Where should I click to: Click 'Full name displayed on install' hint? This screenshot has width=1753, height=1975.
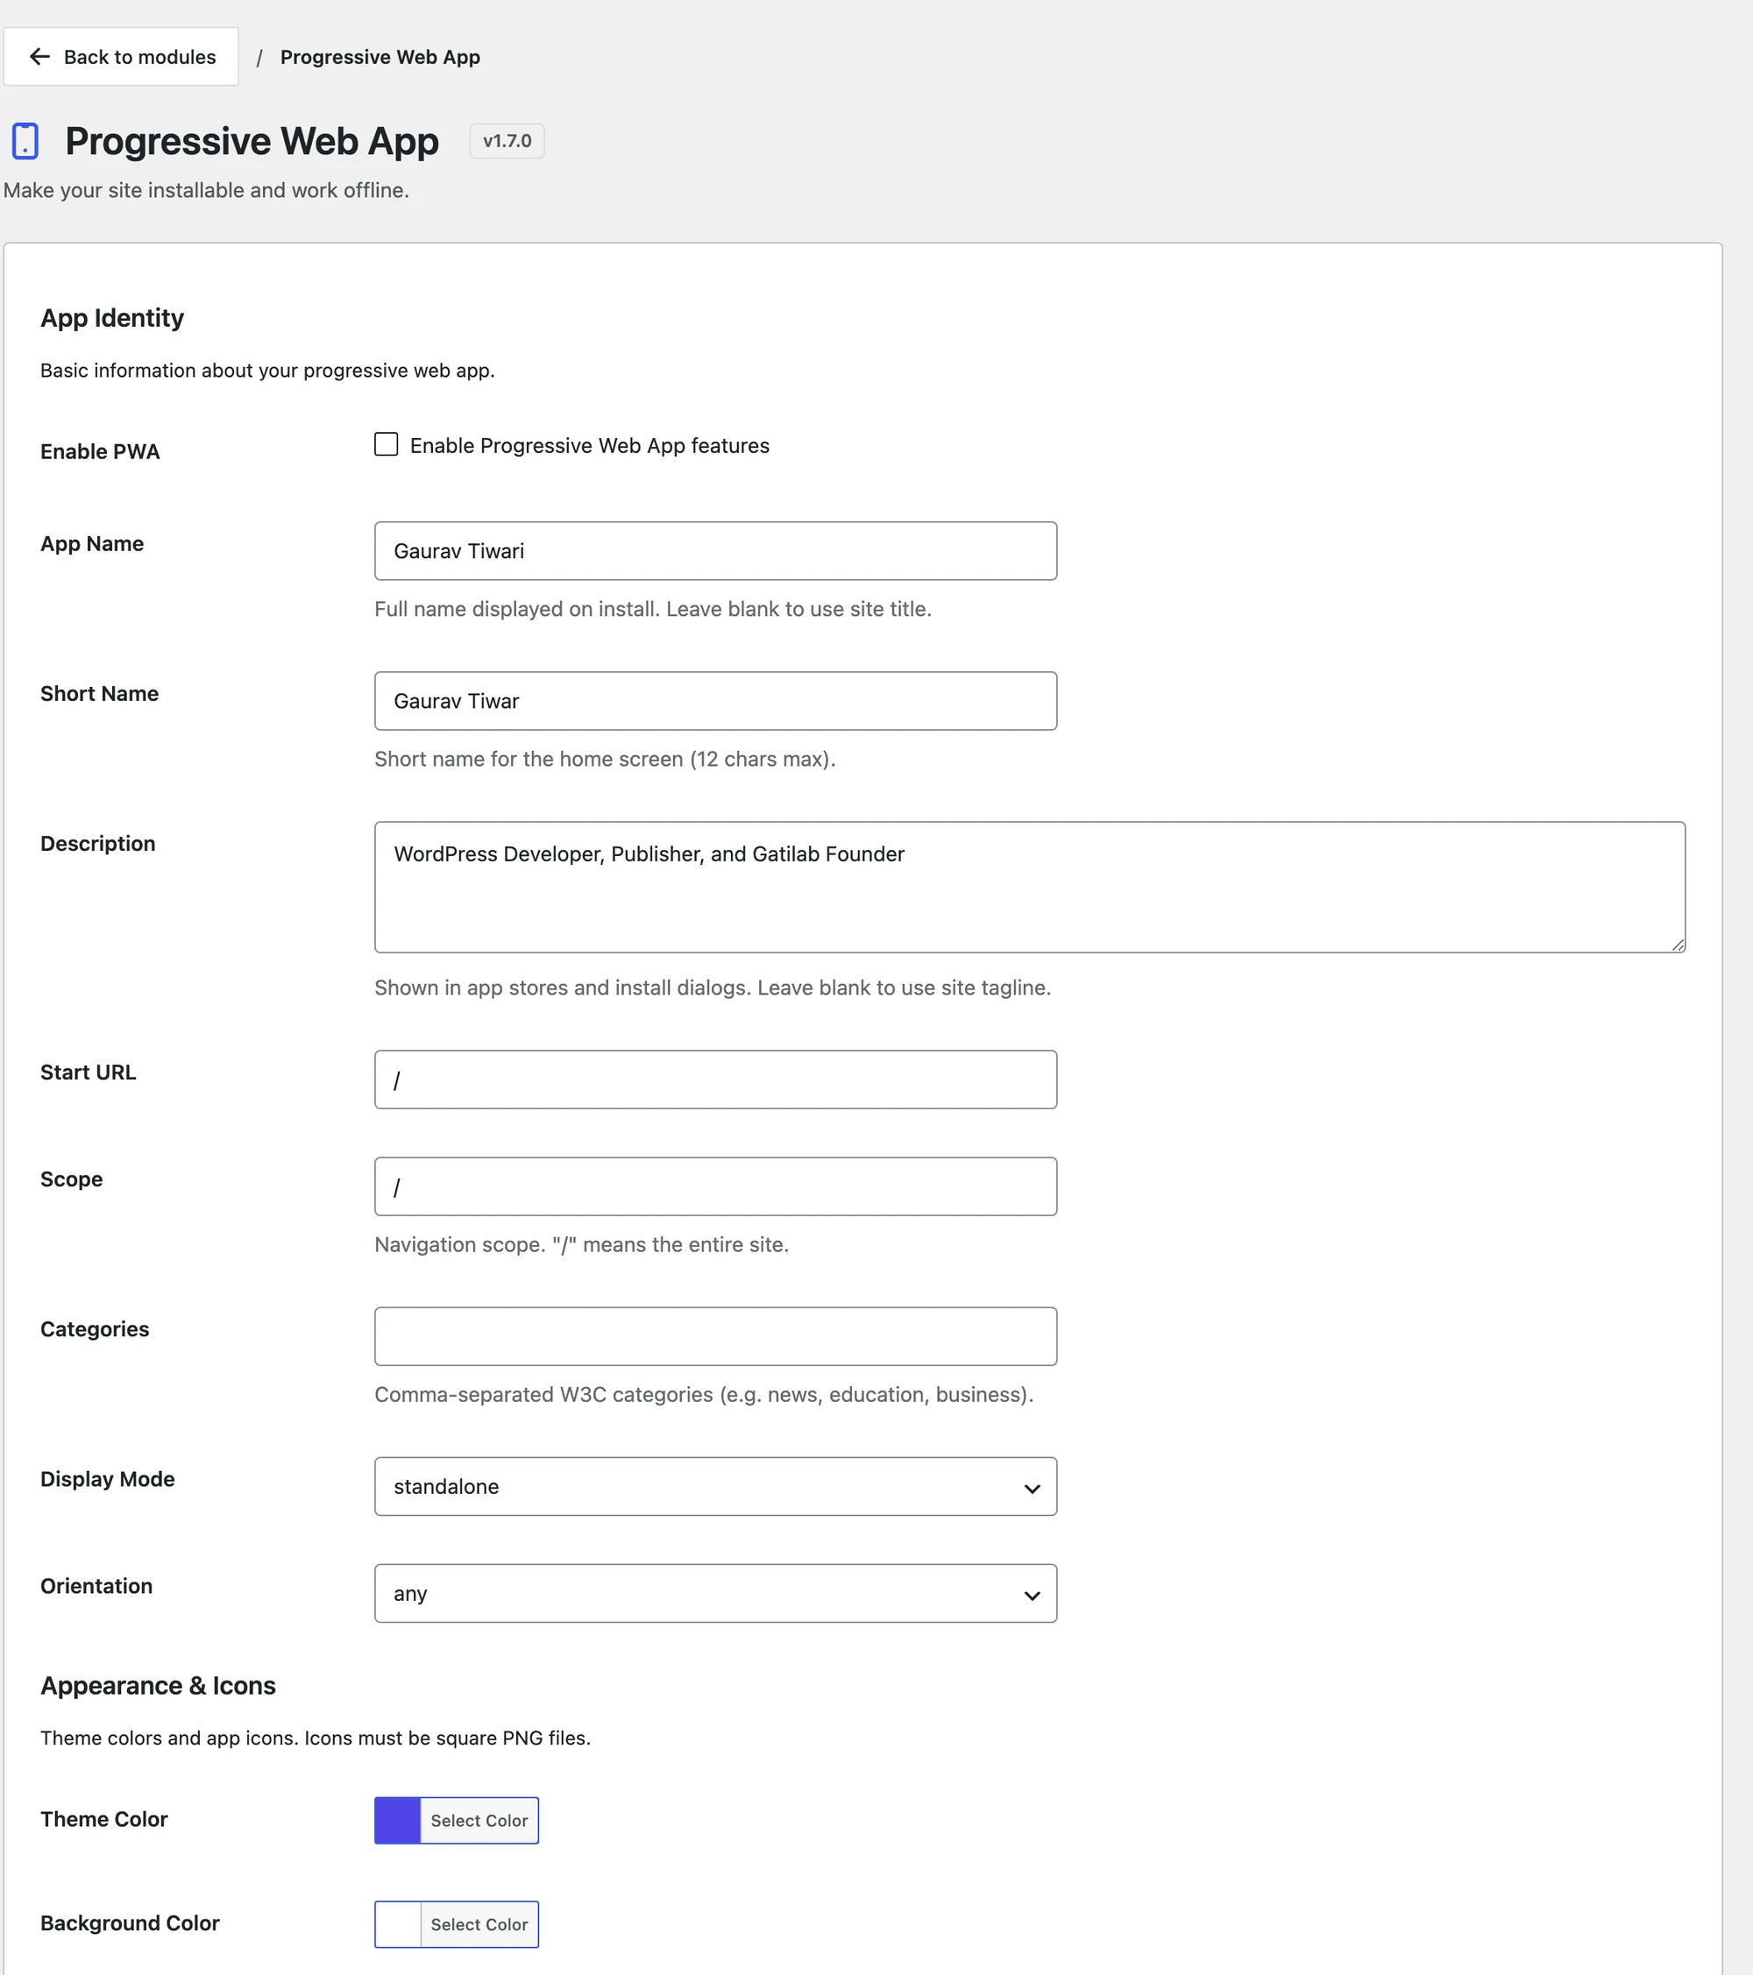point(652,609)
